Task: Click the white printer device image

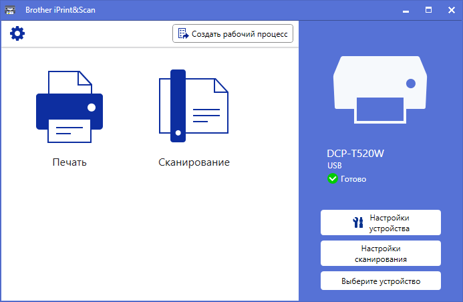Action: pos(380,90)
